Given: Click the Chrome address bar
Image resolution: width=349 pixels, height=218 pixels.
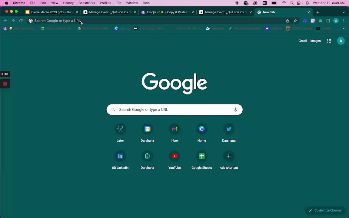Looking at the screenshot, I should [x=156, y=21].
